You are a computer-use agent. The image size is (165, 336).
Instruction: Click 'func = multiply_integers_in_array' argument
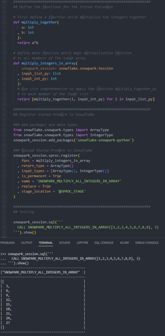point(56,161)
